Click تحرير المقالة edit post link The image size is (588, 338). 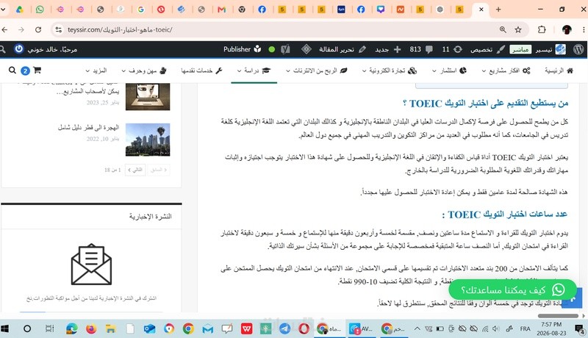343,49
